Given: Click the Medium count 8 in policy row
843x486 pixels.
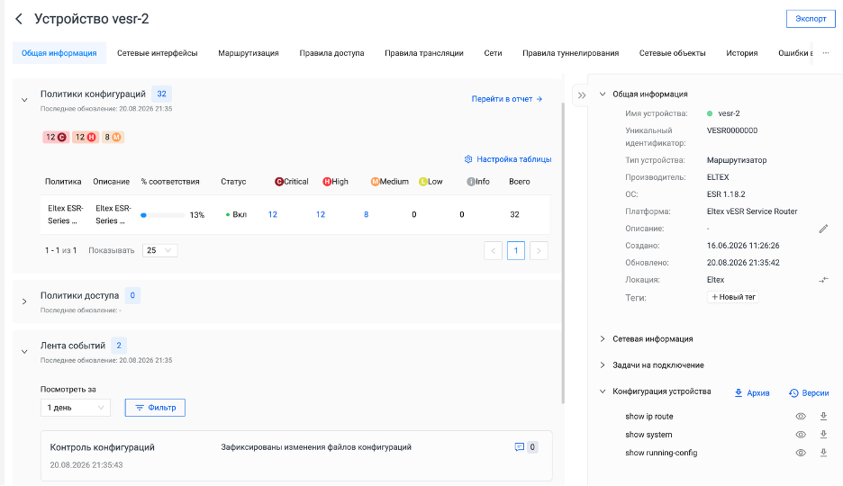Looking at the screenshot, I should (x=367, y=214).
